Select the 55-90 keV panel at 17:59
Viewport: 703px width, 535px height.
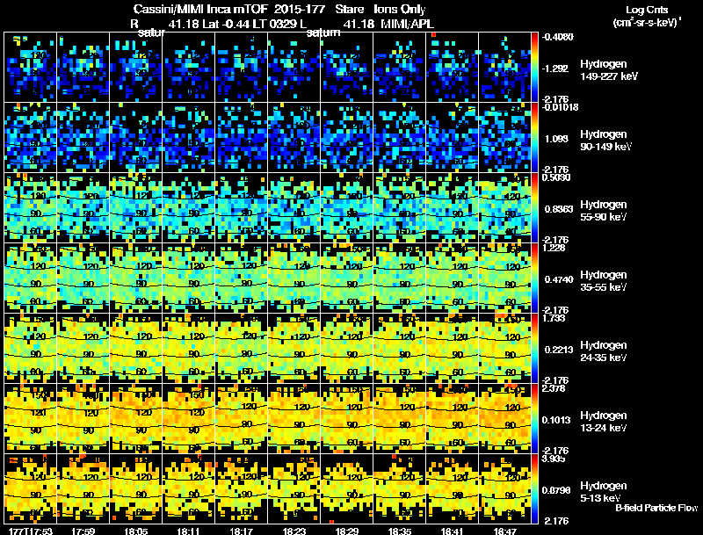(x=83, y=208)
